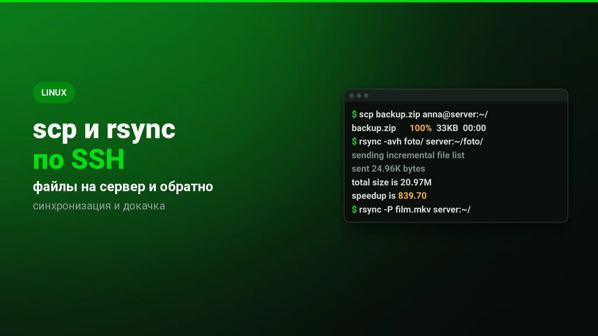Click the green $ prompt before scp
598x336 pixels.
coord(354,114)
